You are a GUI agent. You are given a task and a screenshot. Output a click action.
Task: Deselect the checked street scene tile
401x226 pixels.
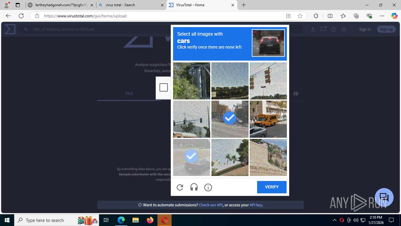tap(230, 119)
